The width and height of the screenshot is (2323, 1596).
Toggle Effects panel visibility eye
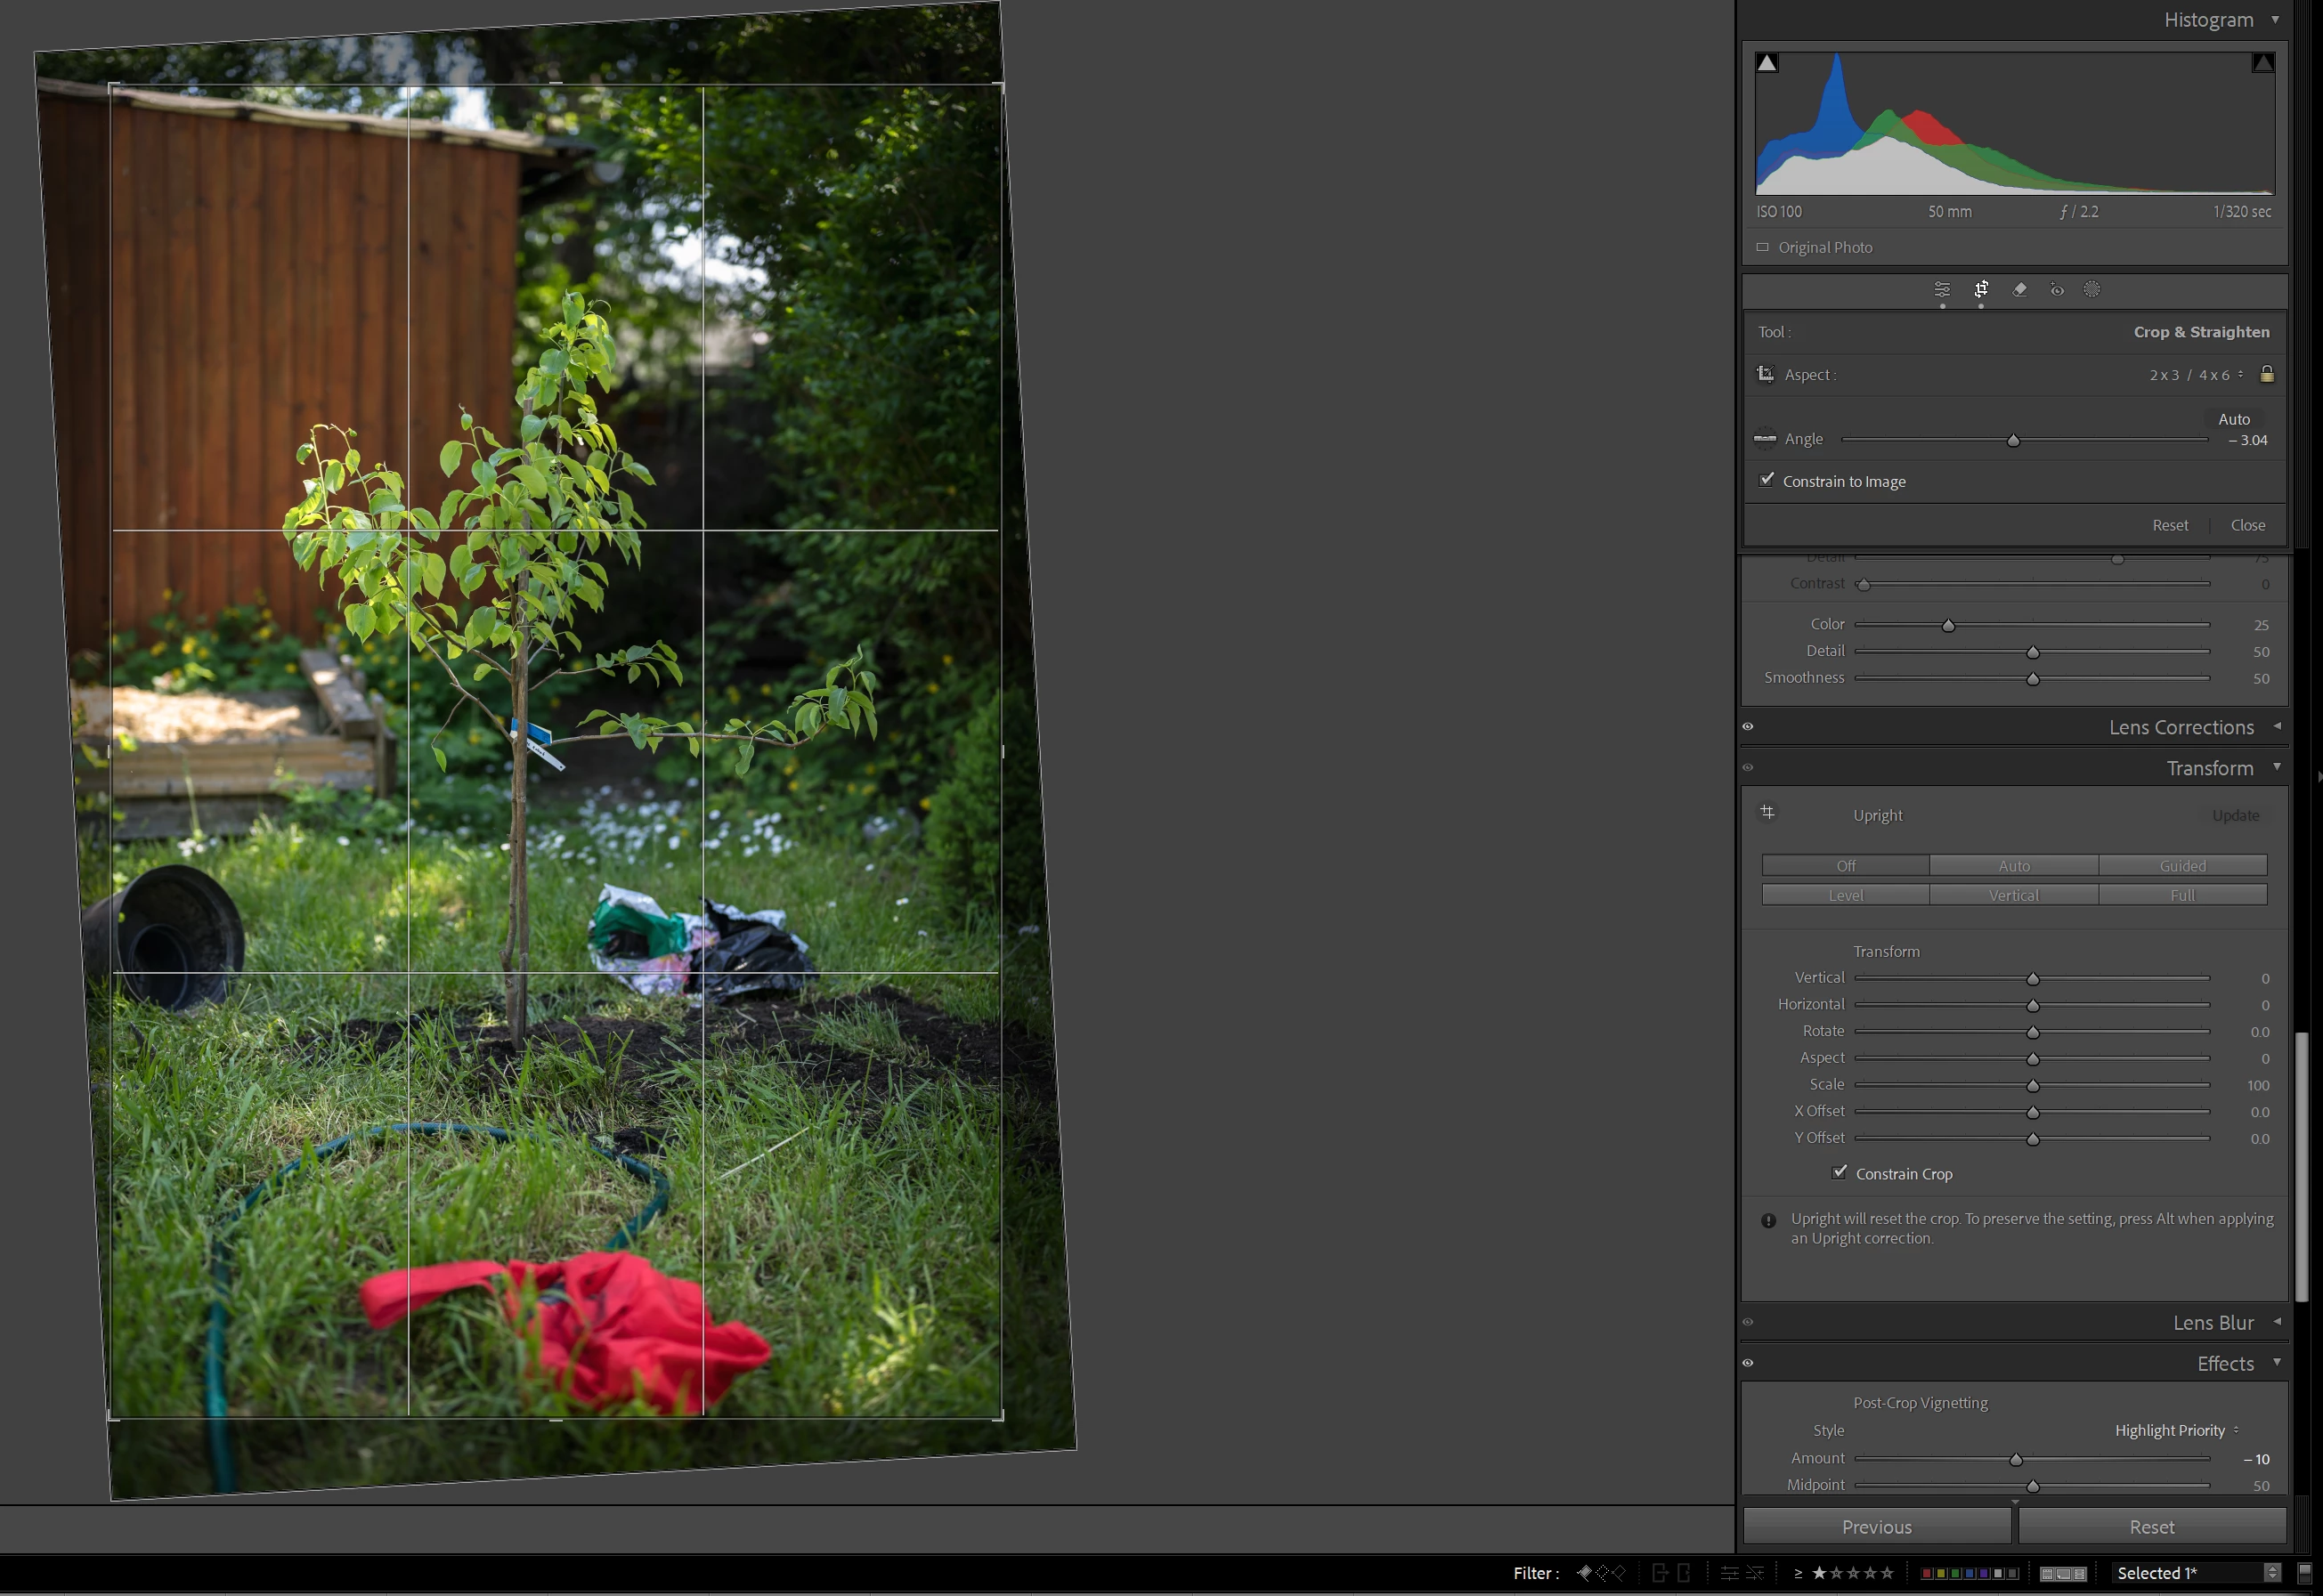click(1748, 1363)
